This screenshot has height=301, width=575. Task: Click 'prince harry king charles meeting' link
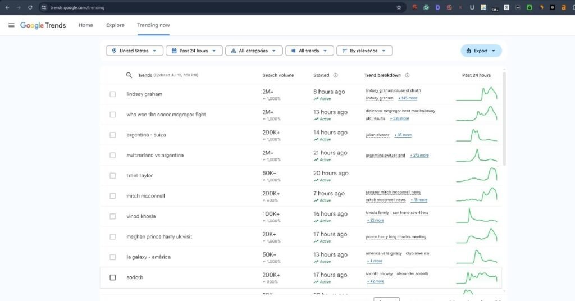[x=396, y=237]
